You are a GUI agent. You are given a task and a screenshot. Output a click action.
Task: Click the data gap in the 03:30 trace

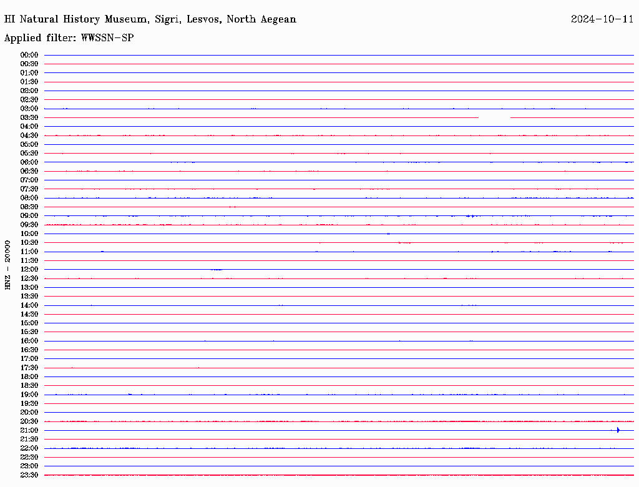494,117
